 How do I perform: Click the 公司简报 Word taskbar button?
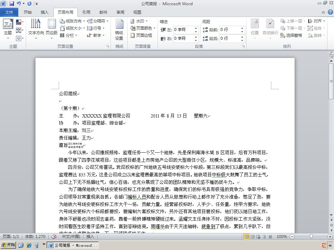point(73,245)
